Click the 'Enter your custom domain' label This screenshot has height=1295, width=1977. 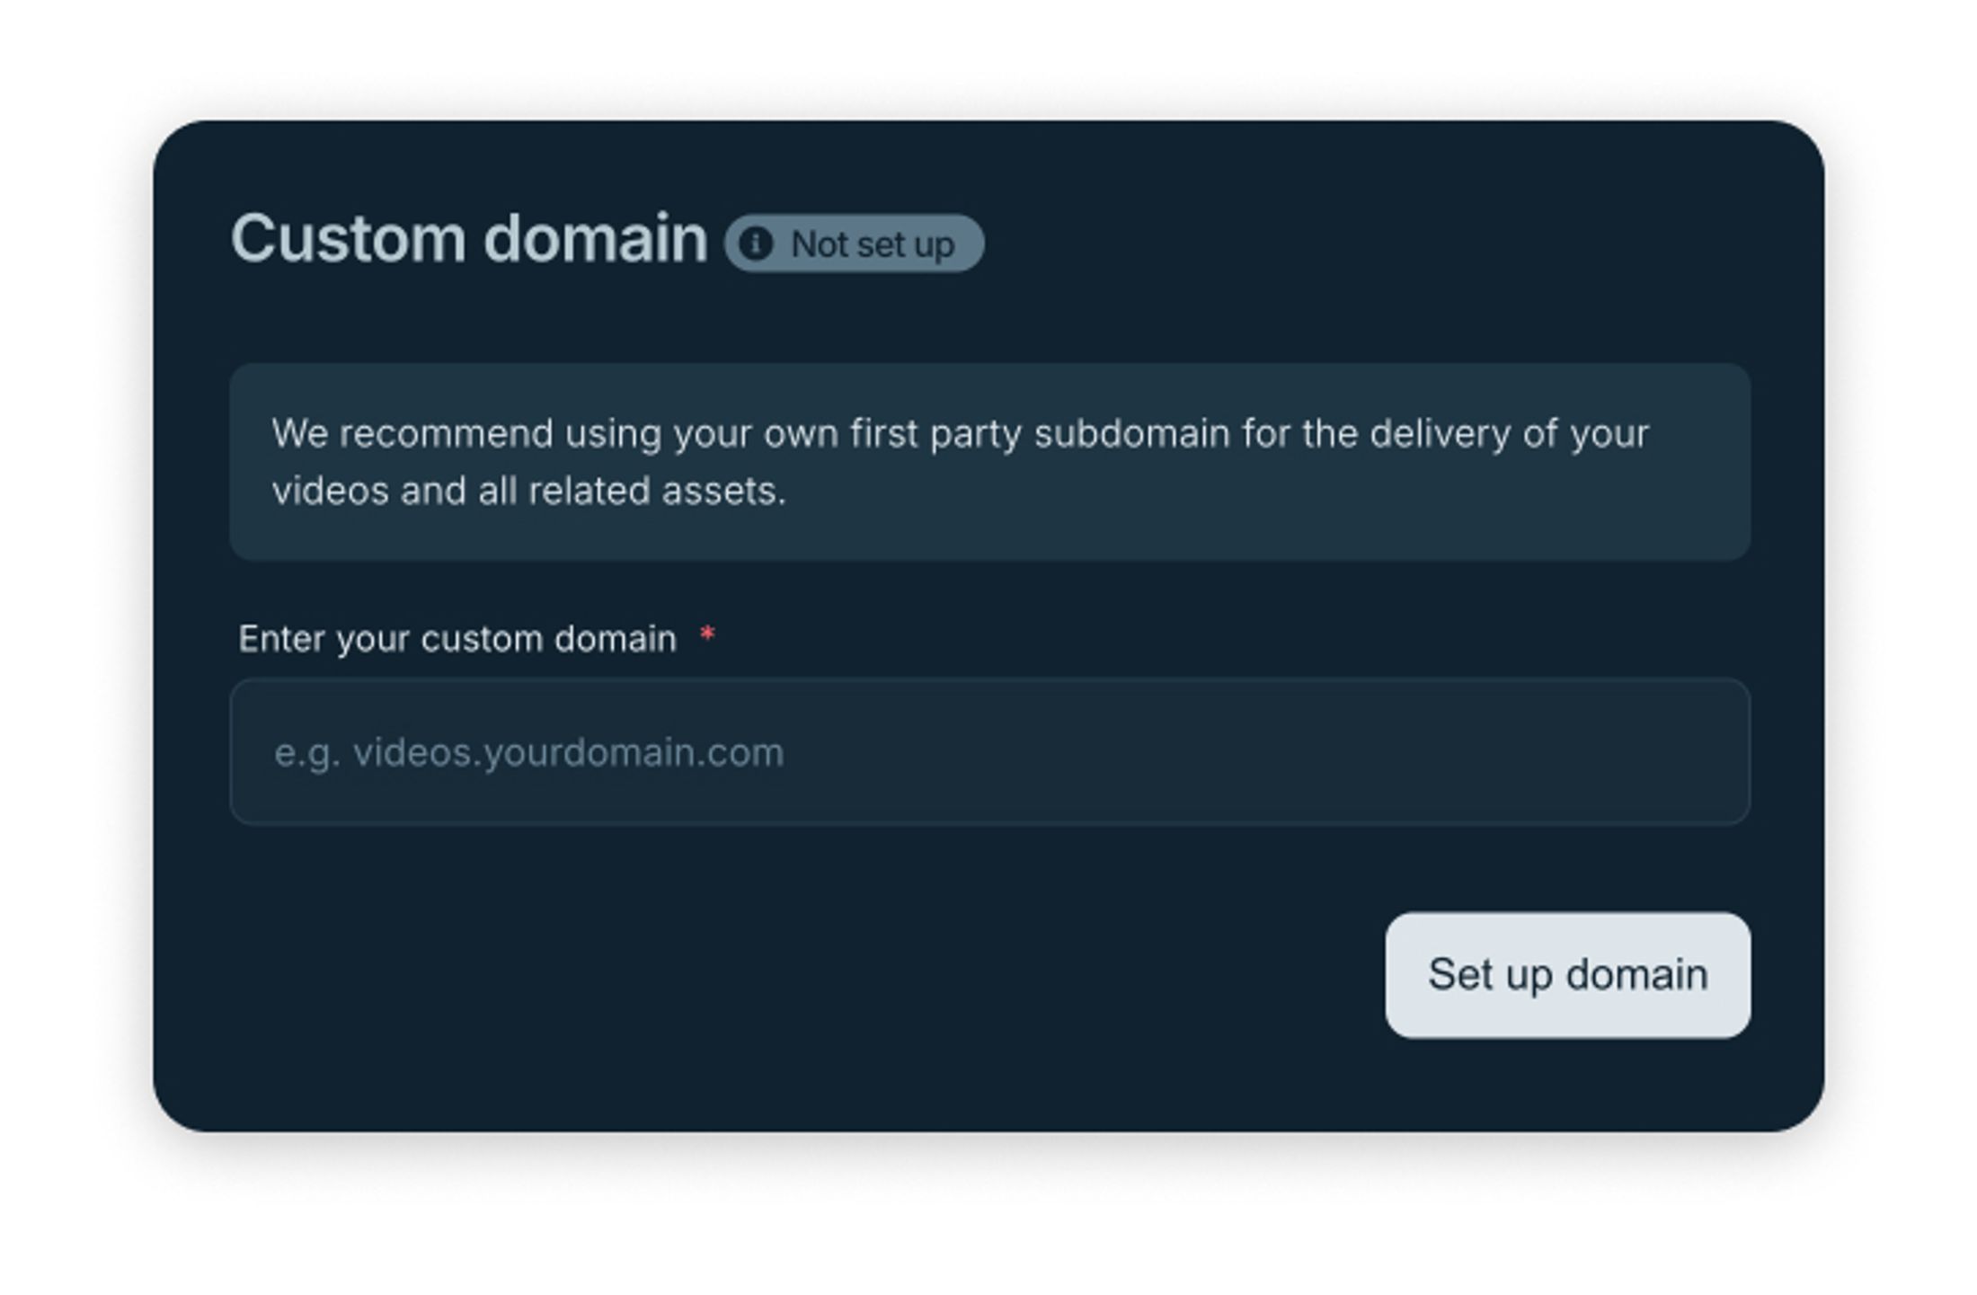click(457, 638)
